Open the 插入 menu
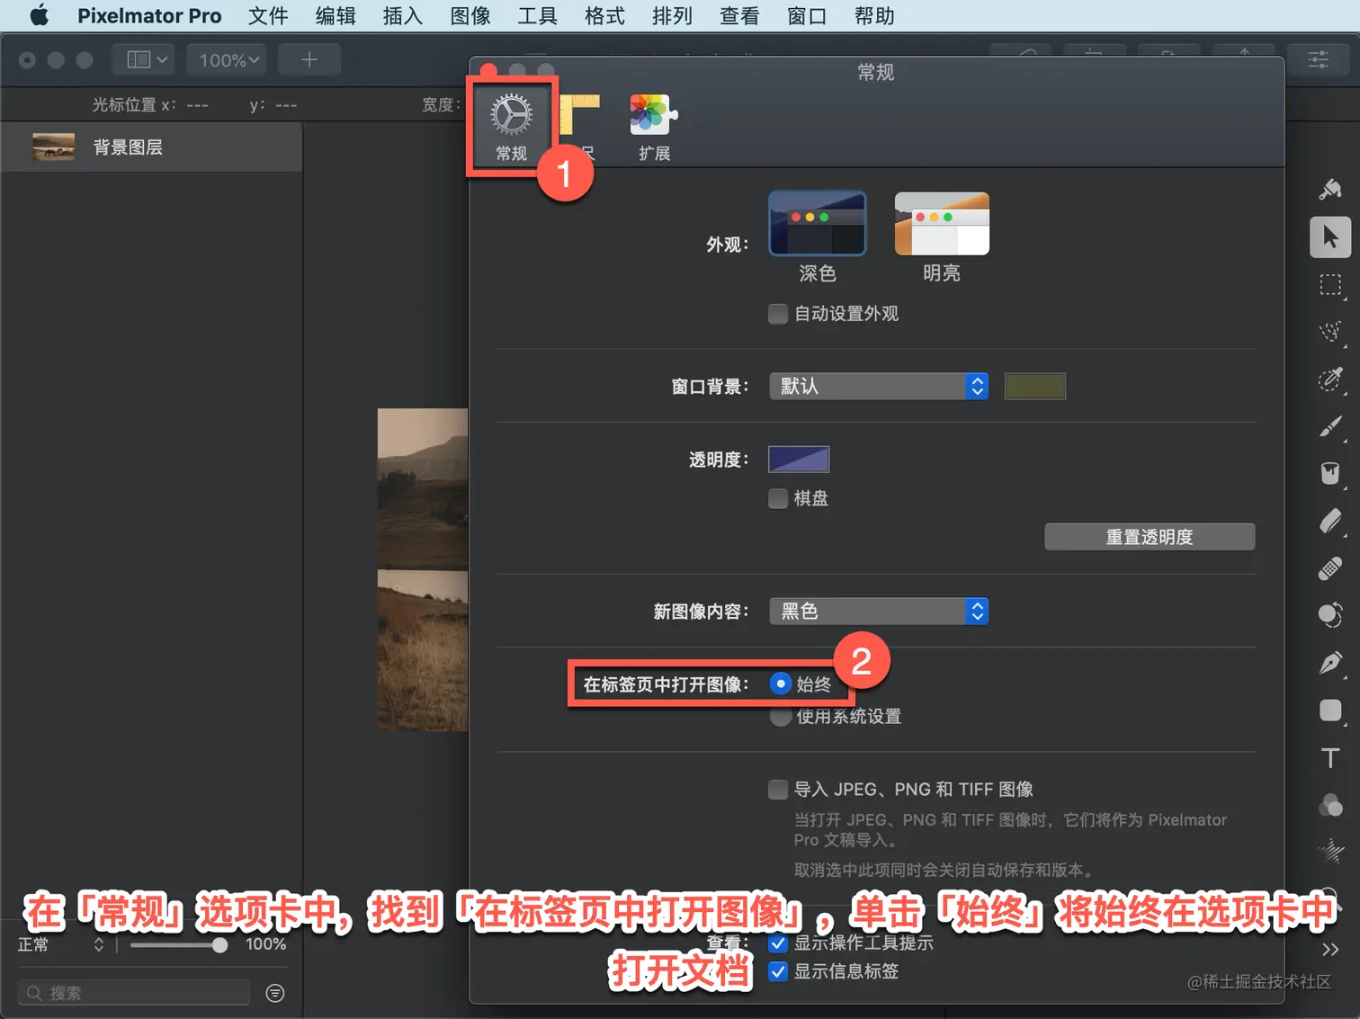 (402, 16)
